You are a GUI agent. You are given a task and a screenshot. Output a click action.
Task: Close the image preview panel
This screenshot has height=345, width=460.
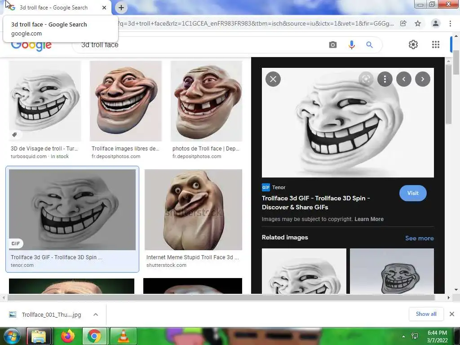coord(273,79)
